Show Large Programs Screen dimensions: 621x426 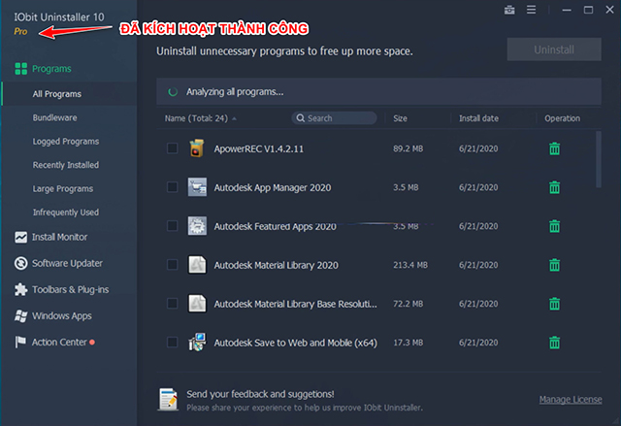[x=63, y=189]
